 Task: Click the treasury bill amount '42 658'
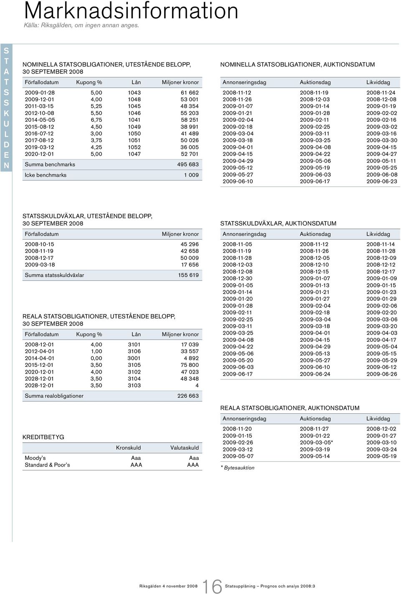coord(190,251)
